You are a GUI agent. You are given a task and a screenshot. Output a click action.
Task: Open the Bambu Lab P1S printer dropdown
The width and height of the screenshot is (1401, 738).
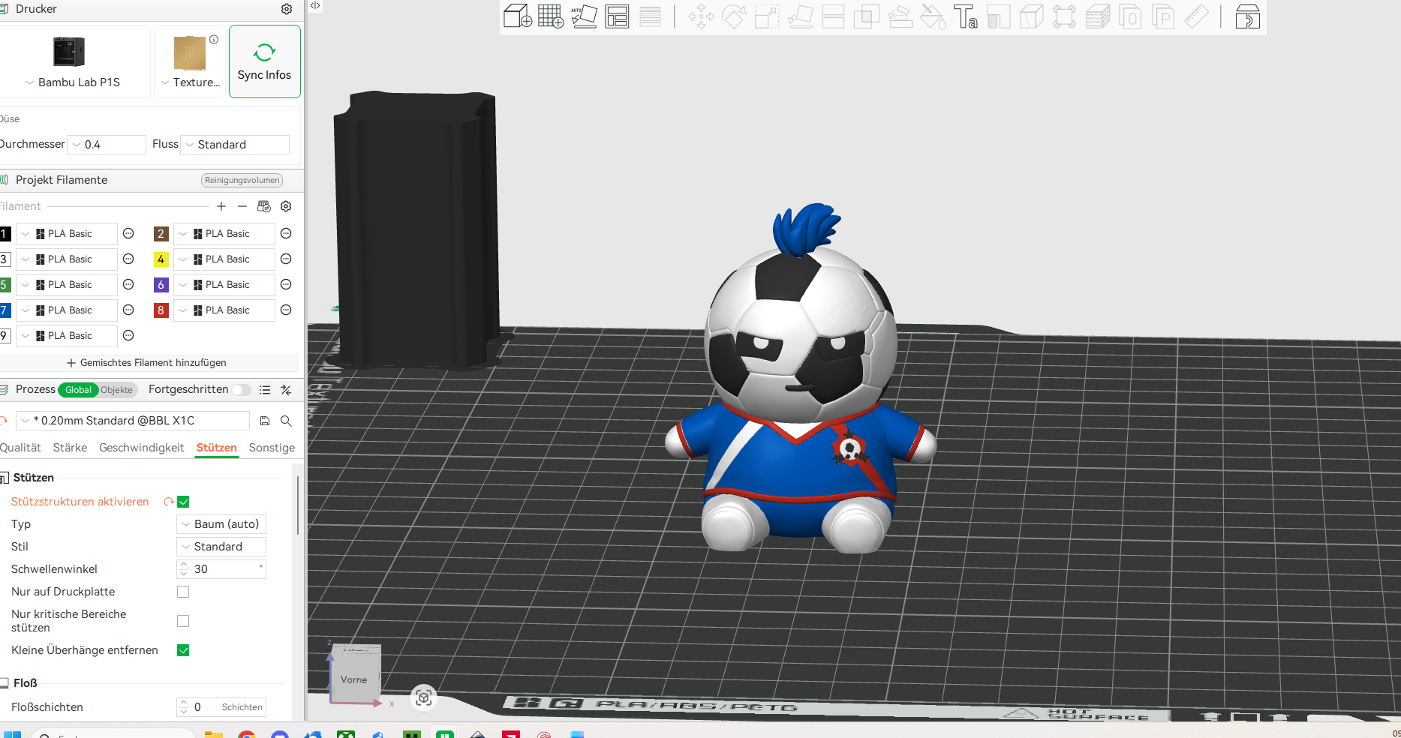(x=74, y=82)
